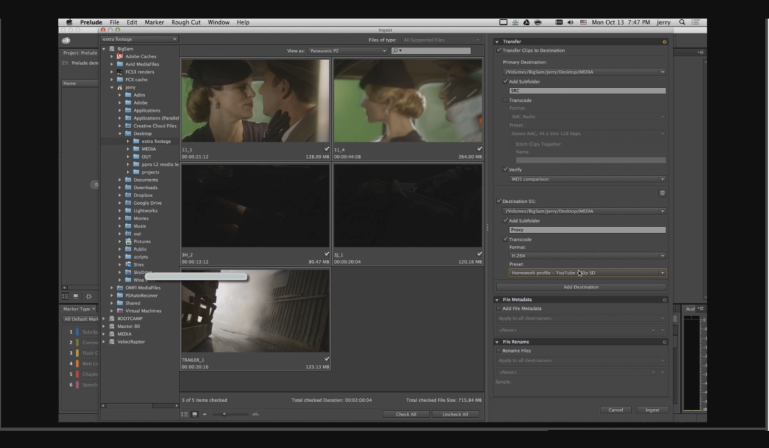Open the Help menu

coord(243,22)
